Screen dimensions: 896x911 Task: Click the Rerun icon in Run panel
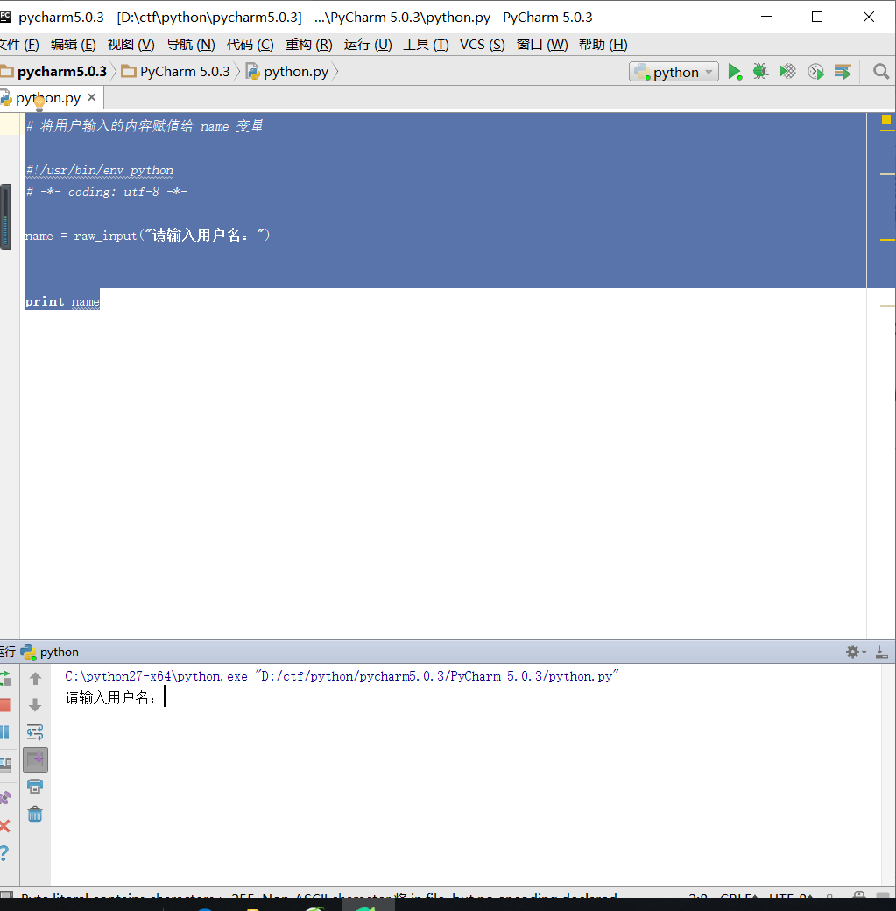point(5,678)
